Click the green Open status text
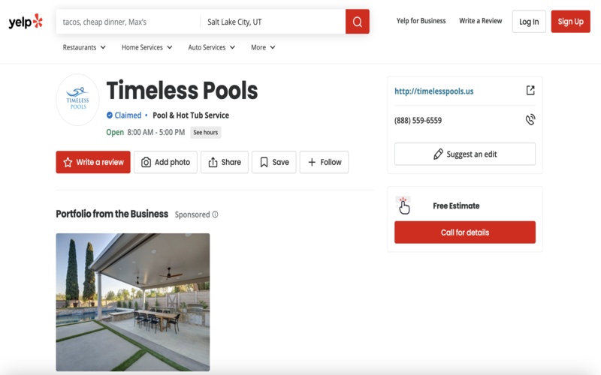 [x=115, y=133]
